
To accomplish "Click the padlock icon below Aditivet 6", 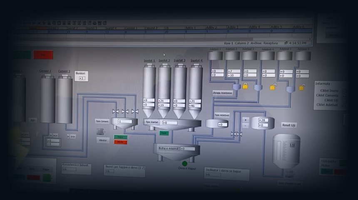I will coord(301,87).
